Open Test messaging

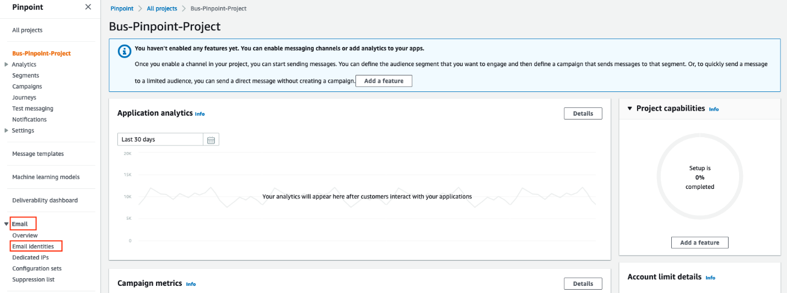coord(33,108)
